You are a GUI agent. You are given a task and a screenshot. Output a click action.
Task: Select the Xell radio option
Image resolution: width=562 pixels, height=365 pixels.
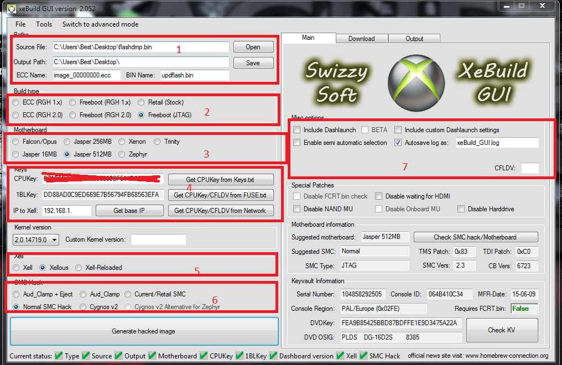[x=23, y=268]
